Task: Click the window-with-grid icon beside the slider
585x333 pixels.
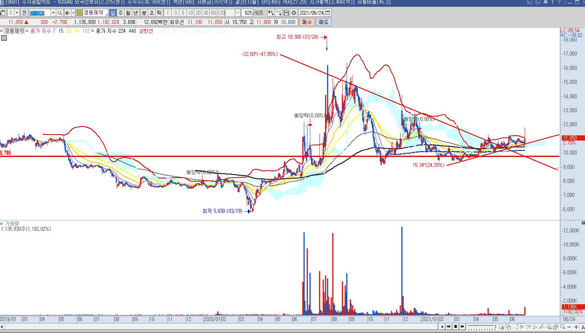Action: (502, 327)
